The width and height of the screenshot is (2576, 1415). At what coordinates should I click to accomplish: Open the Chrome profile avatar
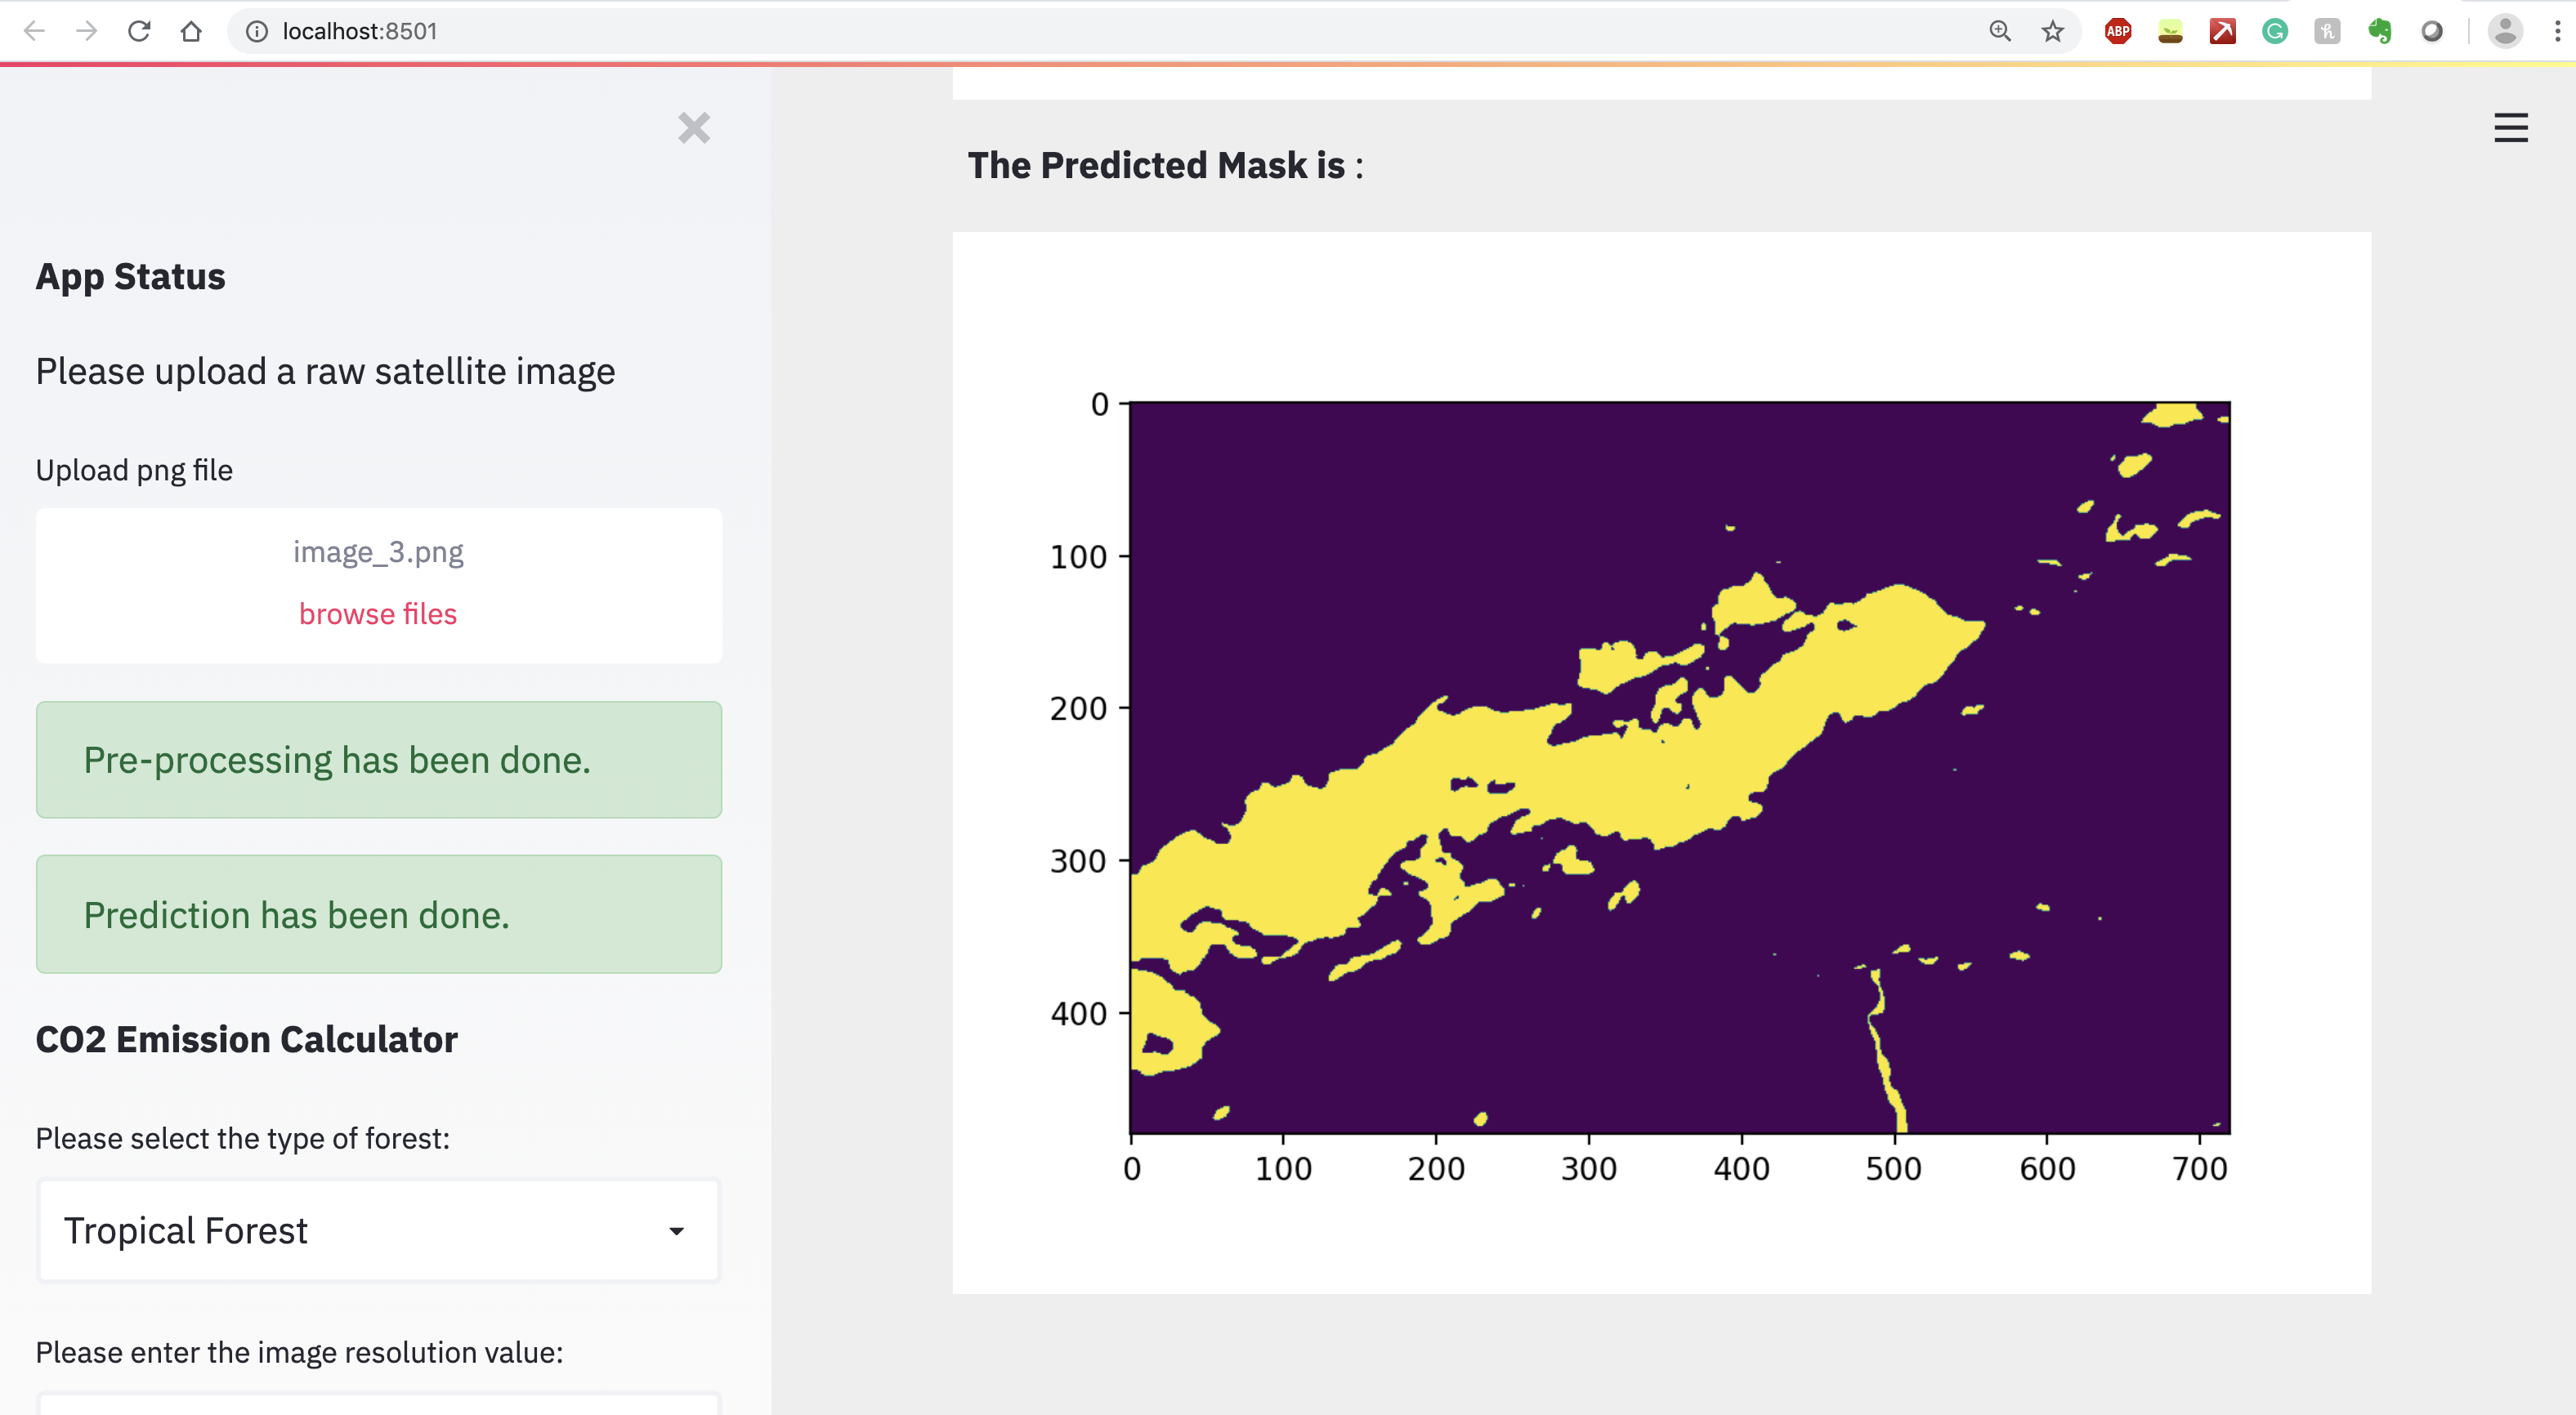coord(2504,31)
